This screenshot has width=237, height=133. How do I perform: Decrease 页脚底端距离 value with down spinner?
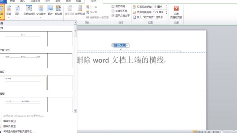[166, 13]
